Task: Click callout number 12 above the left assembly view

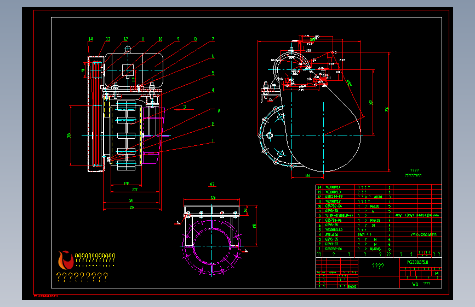Action: click(125, 39)
